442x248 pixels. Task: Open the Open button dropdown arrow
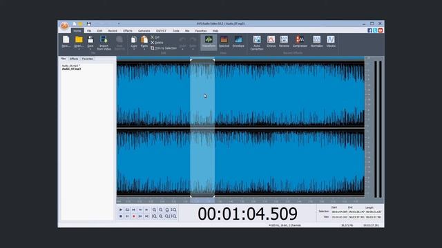click(x=79, y=49)
